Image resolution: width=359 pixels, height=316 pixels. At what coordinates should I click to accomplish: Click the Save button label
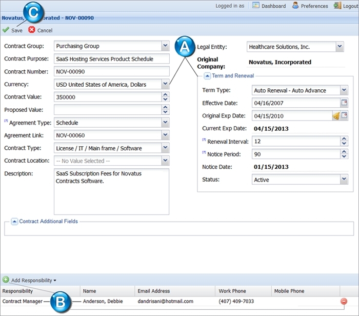17,30
